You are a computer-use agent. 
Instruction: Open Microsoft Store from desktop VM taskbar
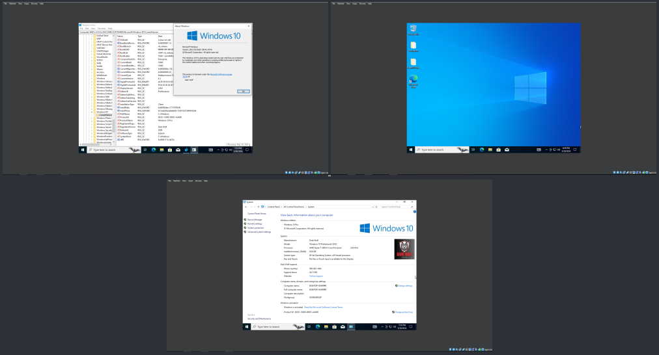coord(498,150)
